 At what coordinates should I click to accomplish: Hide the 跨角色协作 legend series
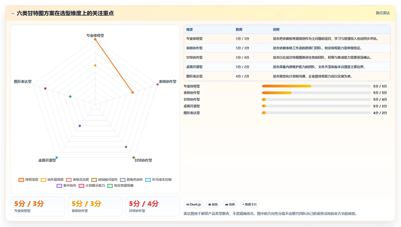[x=131, y=180]
